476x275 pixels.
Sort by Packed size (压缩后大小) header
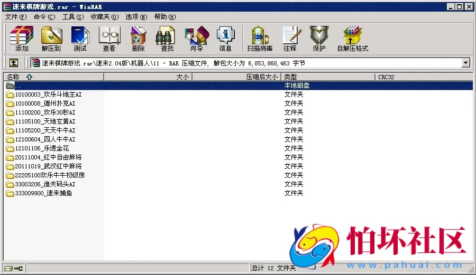[x=237, y=77]
